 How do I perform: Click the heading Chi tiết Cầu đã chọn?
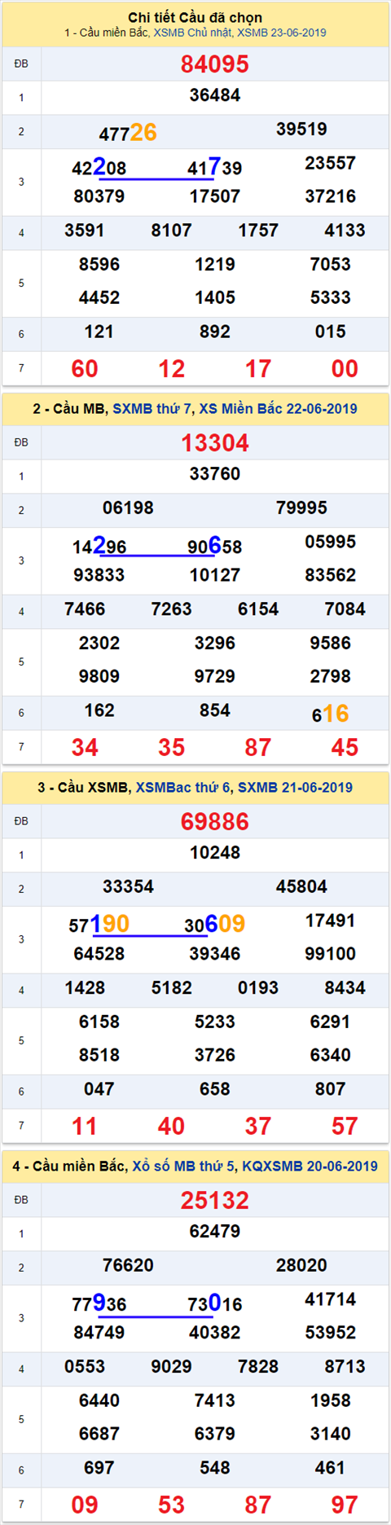[x=195, y=17]
